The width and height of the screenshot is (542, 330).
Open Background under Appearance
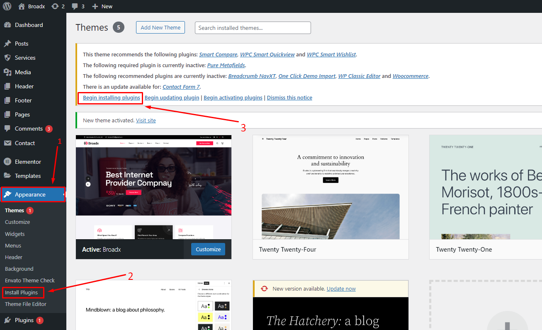19,269
